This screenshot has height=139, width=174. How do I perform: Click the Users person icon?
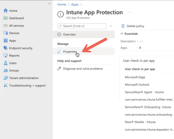(x=6, y=63)
